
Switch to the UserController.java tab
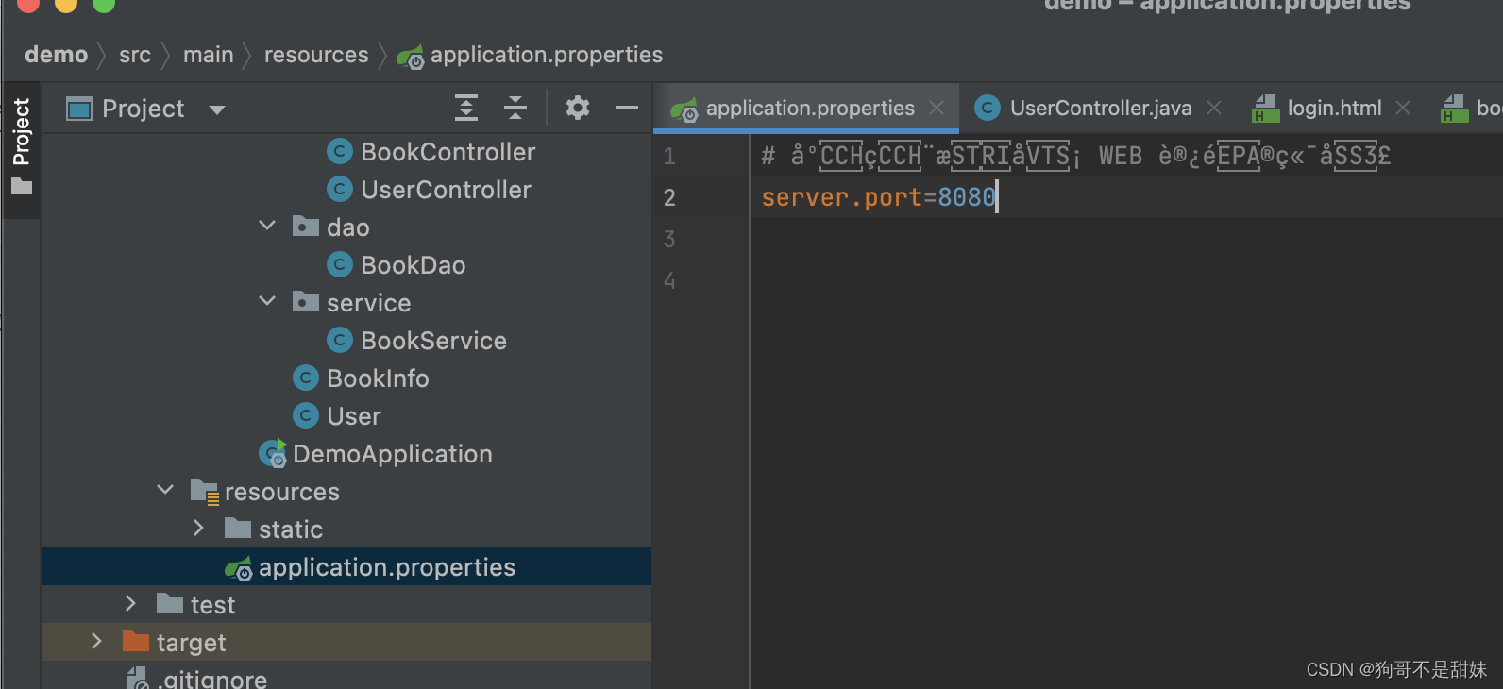pyautogui.click(x=1101, y=109)
